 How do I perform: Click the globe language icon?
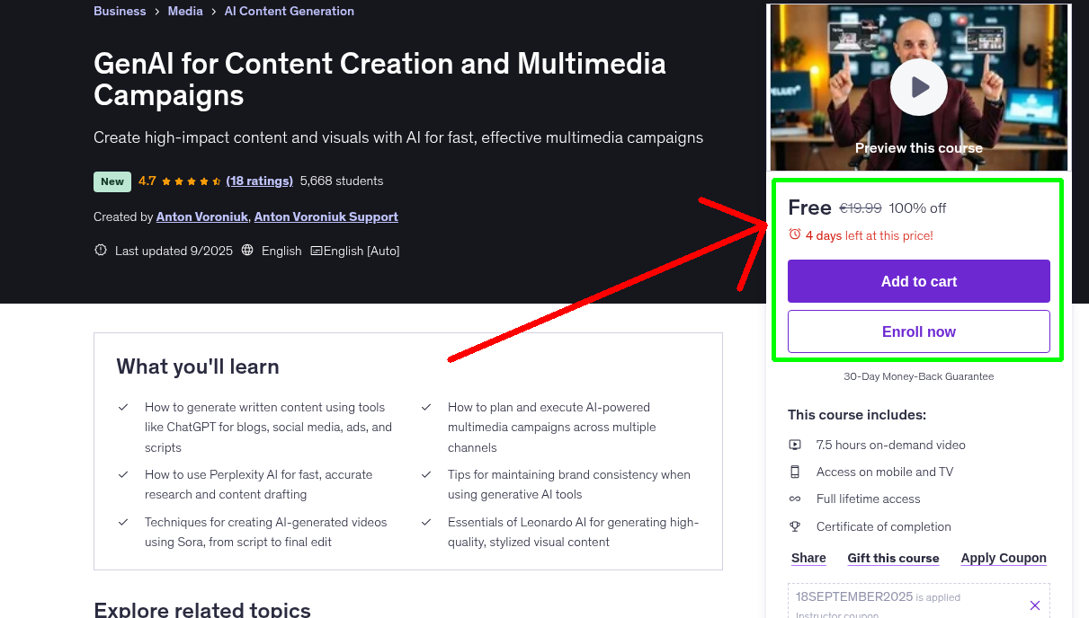247,251
